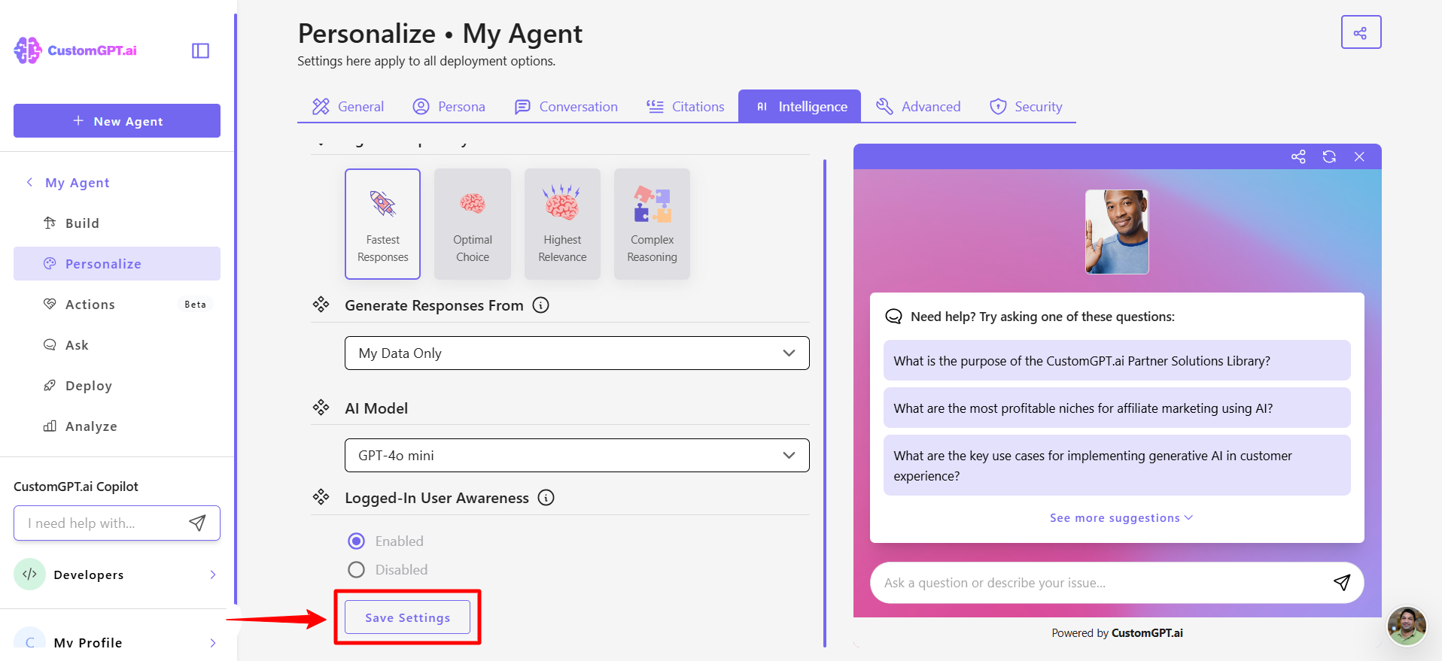
Task: Click the user avatar at bottom right
Action: [1407, 626]
